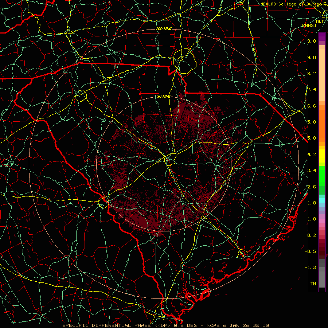The image size is (328, 328).
Task: Click the long peach segment of the color scale
Action: pos(322,75)
